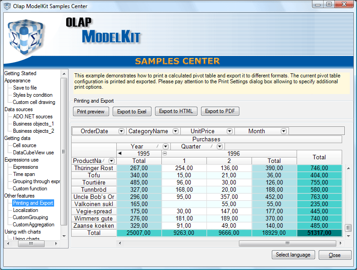Minimize the Olap ModelKit window
Viewport: 357px width, 270px height.
point(318,4)
